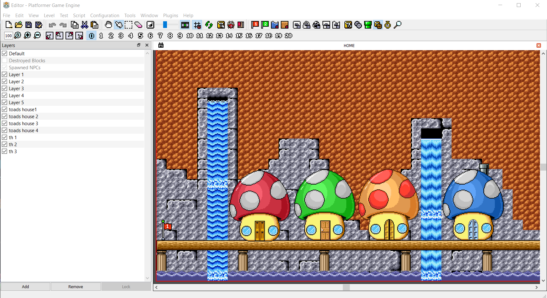This screenshot has height=298, width=547.
Task: Undo the last edit
Action: click(x=52, y=25)
